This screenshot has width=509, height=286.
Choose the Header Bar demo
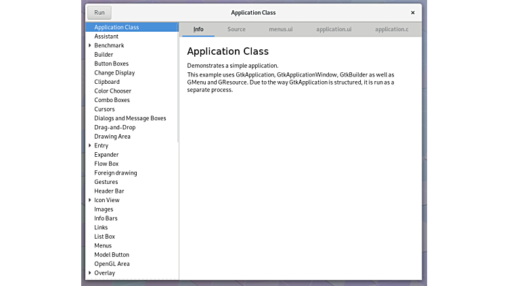click(109, 191)
